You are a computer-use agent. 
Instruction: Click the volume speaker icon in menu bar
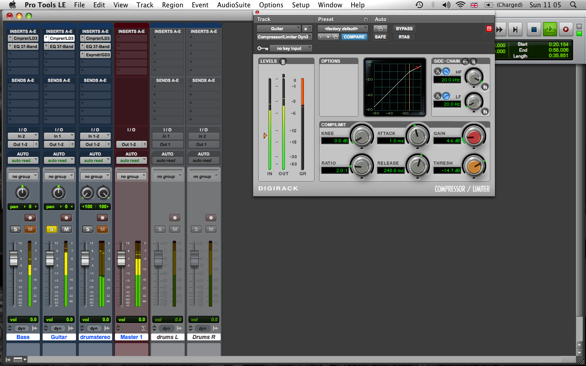(446, 5)
